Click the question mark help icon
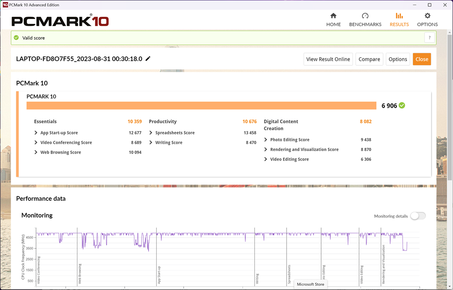 (x=429, y=38)
